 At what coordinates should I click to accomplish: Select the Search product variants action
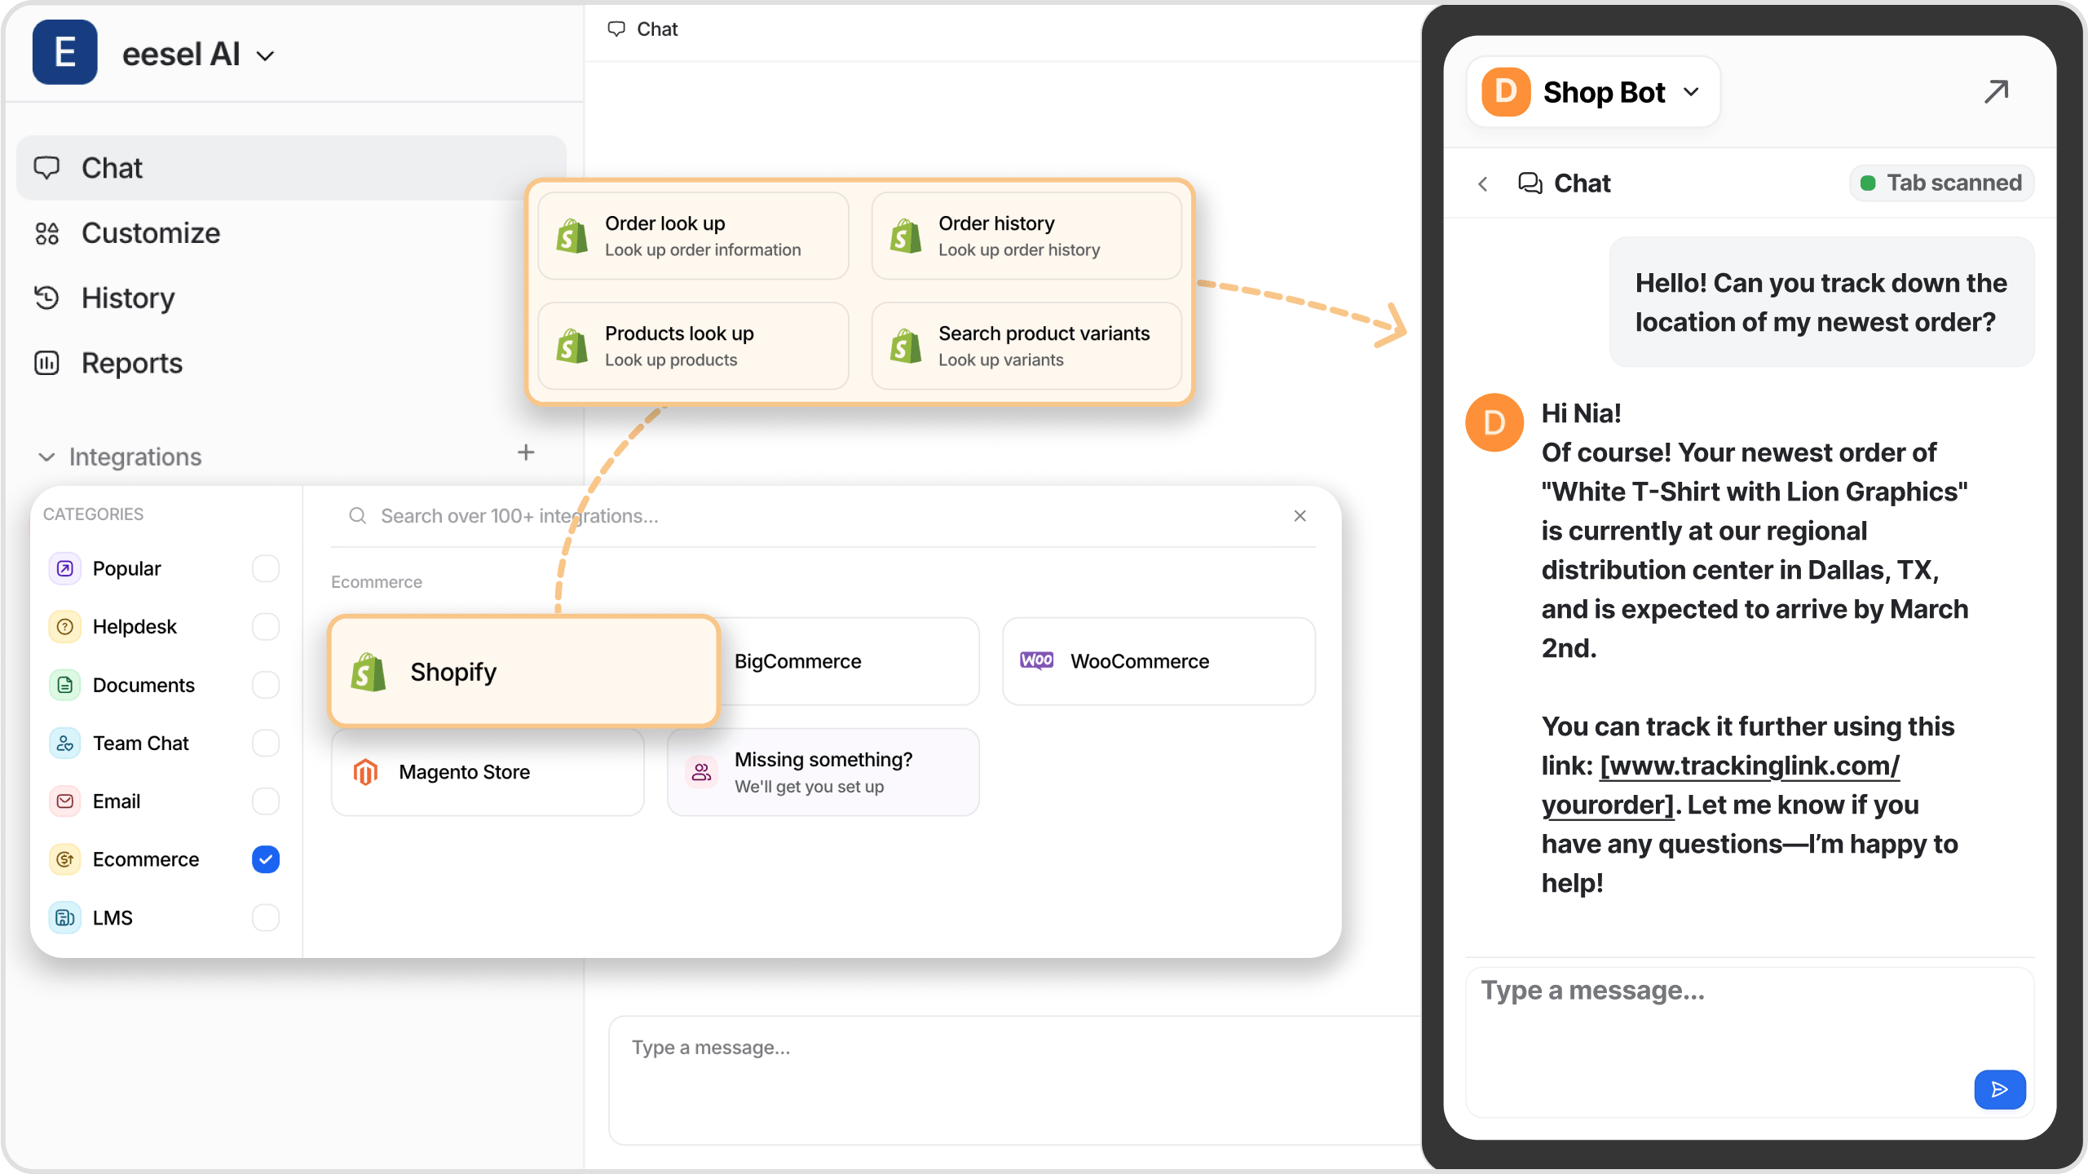coord(1026,346)
